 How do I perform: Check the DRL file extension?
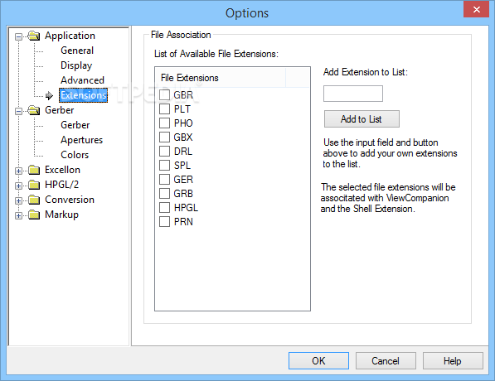coord(164,151)
